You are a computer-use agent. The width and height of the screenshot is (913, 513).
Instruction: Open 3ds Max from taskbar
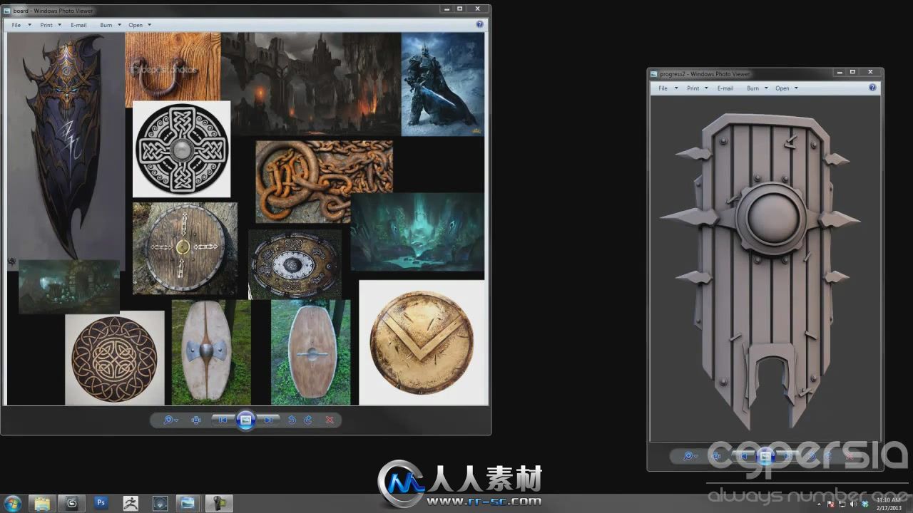(71, 503)
